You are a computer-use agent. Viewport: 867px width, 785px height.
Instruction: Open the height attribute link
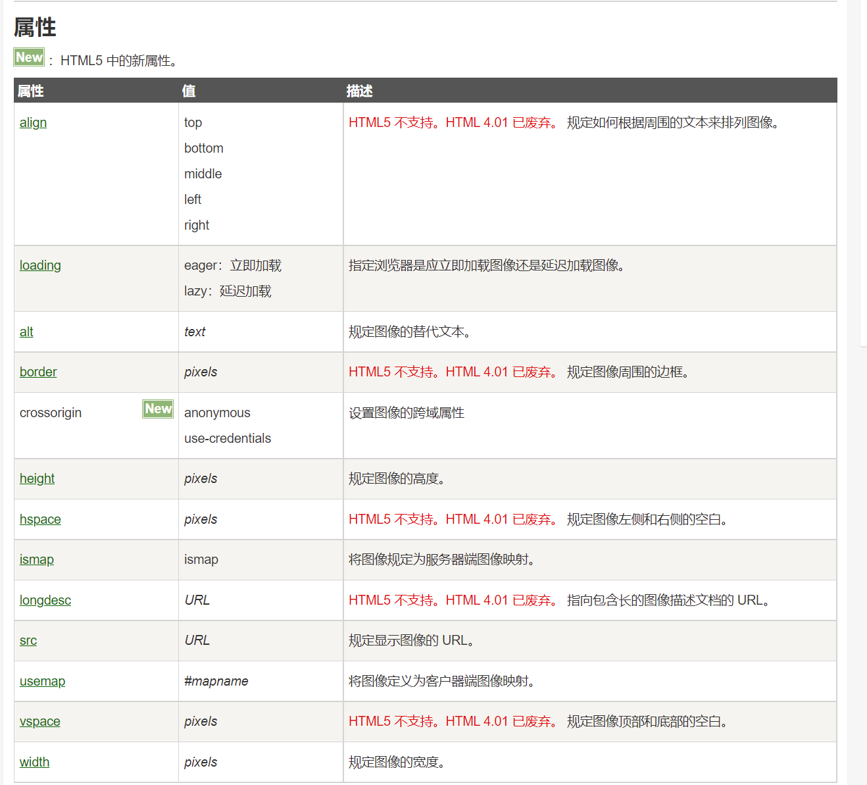pos(37,479)
